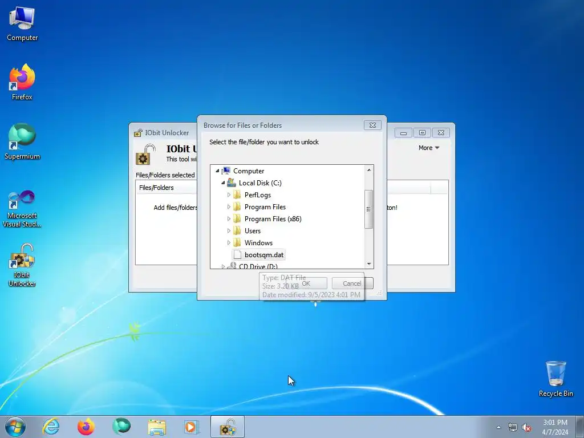Close the Browse for Files or Folders dialog
The width and height of the screenshot is (584, 438).
pyautogui.click(x=372, y=125)
